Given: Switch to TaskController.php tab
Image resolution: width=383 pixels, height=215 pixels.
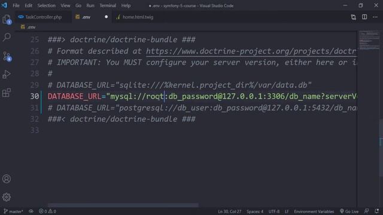Looking at the screenshot, I should pos(43,17).
